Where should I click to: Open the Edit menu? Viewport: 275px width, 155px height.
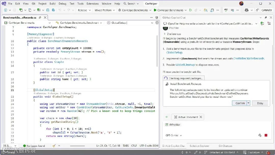pos(18,4)
